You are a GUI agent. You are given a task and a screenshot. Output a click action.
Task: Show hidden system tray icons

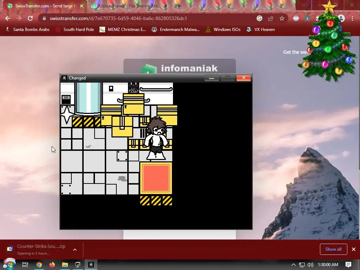tap(294, 265)
